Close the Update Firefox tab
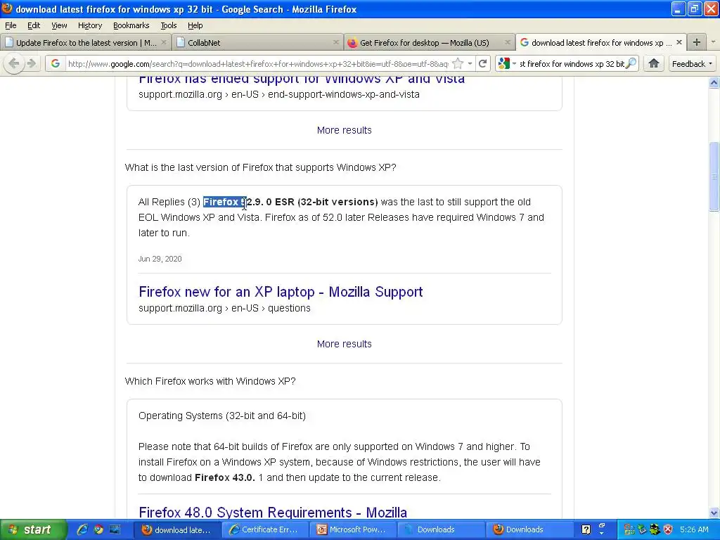 click(x=163, y=42)
